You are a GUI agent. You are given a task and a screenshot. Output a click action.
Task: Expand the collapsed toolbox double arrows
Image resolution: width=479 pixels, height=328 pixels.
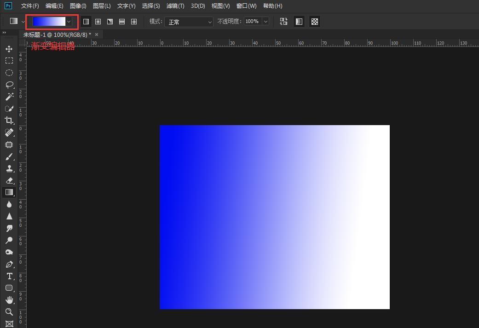tap(4, 32)
